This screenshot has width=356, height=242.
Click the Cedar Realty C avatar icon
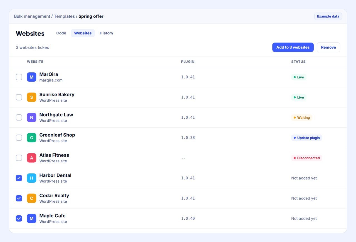(x=31, y=198)
